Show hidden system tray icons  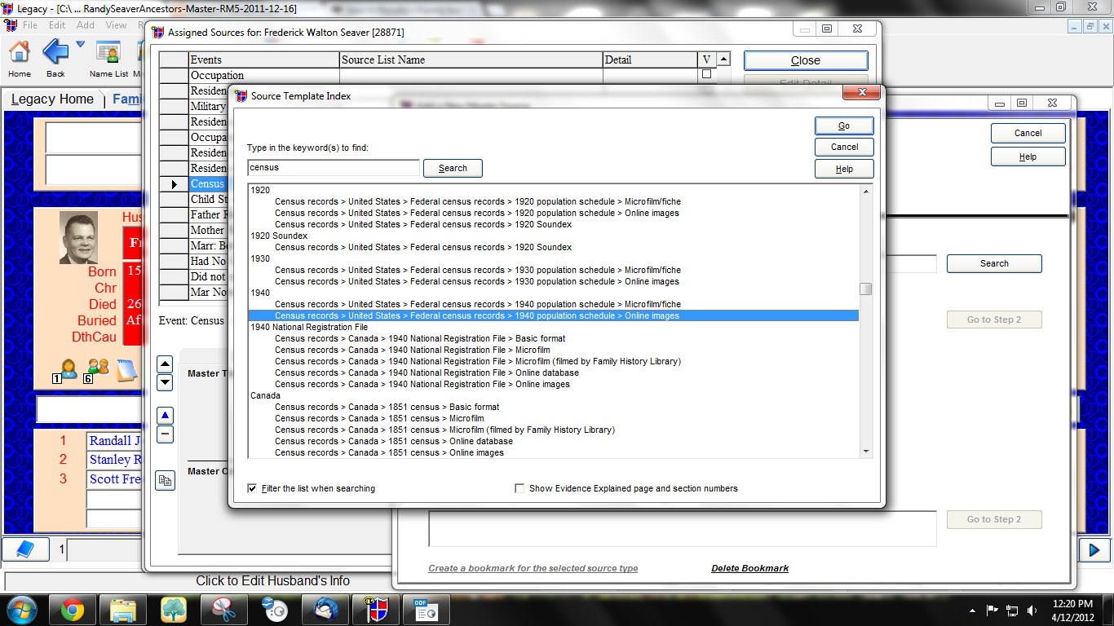coord(972,610)
